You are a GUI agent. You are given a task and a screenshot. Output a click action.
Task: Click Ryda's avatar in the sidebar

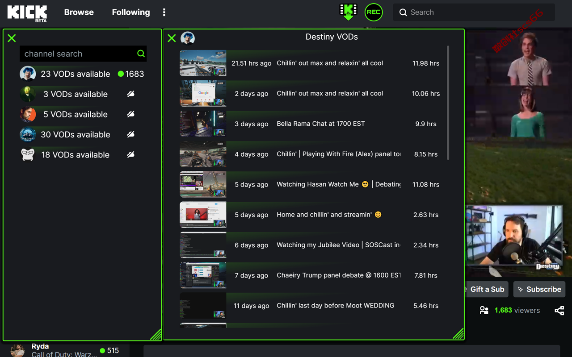coord(18,350)
